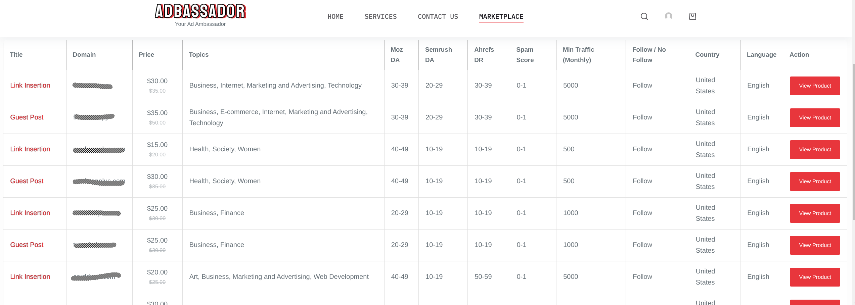The height and width of the screenshot is (305, 855).
Task: Go to the Home menu item
Action: 335,16
